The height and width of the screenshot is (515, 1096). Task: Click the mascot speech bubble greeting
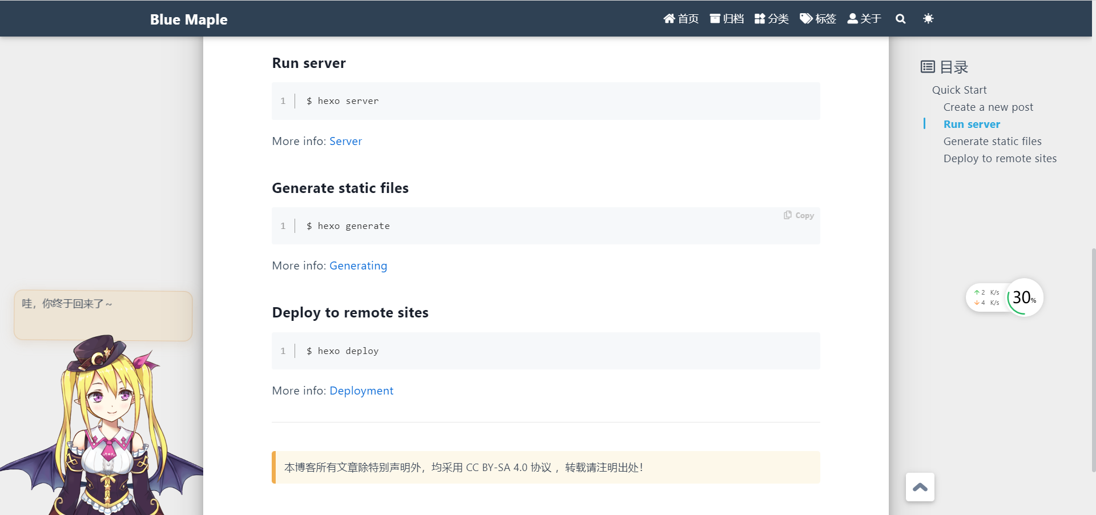tap(103, 315)
